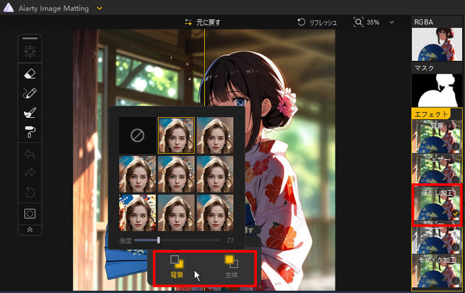Select the pencil brush tool
This screenshot has width=465, height=293.
(30, 93)
